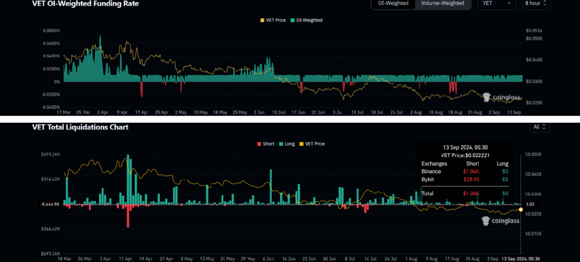Click red Short legend swatch
Screen dimensions: 580x262
259,144
